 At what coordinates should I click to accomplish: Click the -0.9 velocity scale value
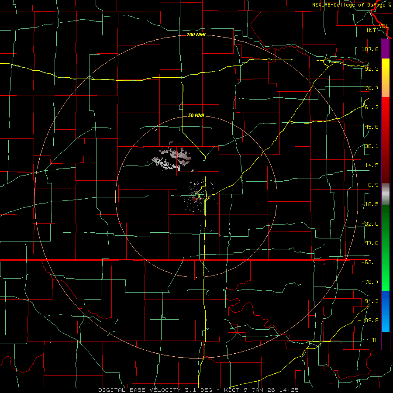372,185
